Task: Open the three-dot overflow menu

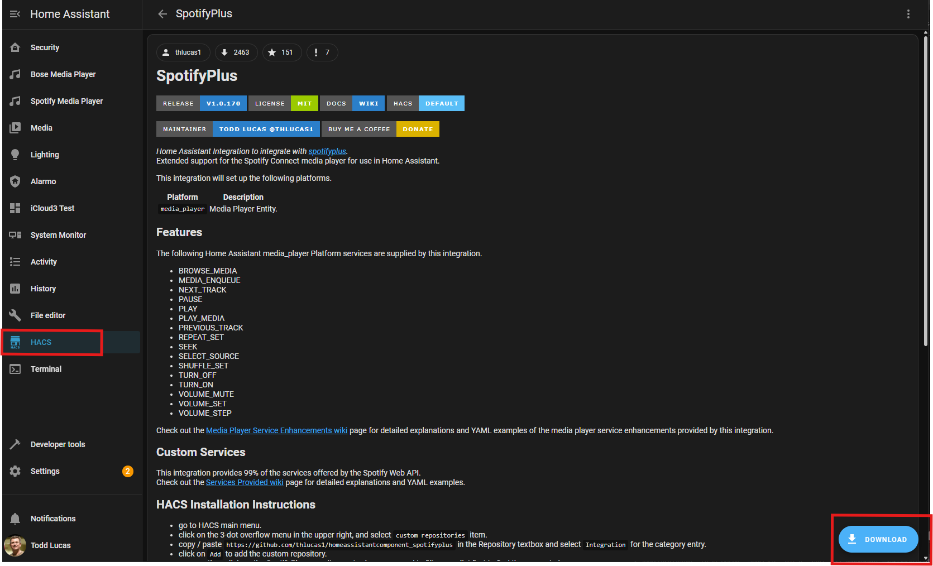Action: [908, 14]
